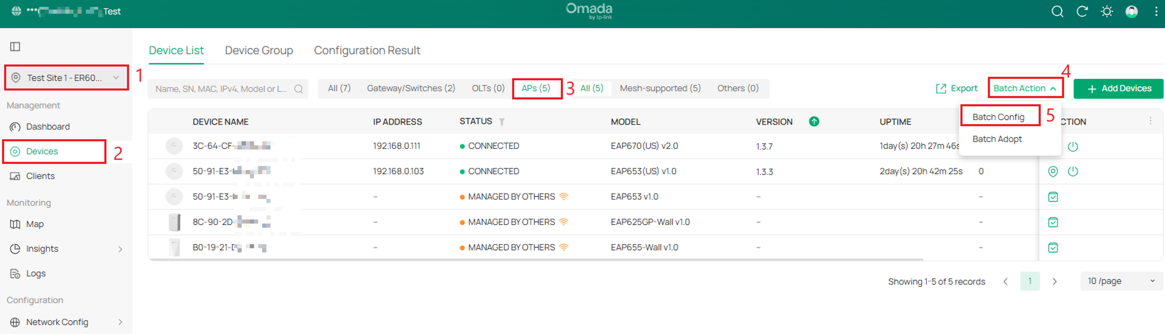The height and width of the screenshot is (334, 1165).
Task: Toggle light theme sun icon
Action: [x=1107, y=11]
